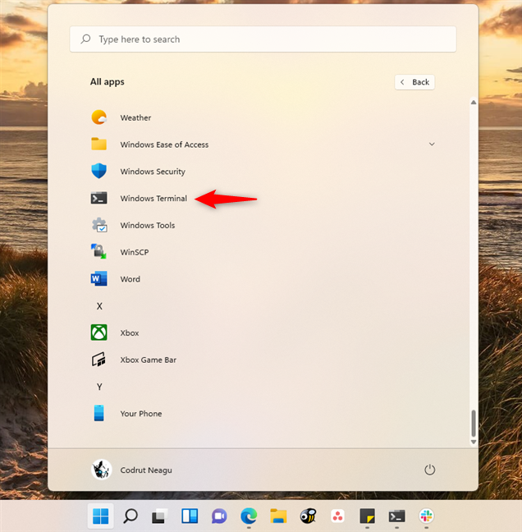Open the Windows Security shield icon
Viewport: 522px width, 532px height.
(99, 171)
